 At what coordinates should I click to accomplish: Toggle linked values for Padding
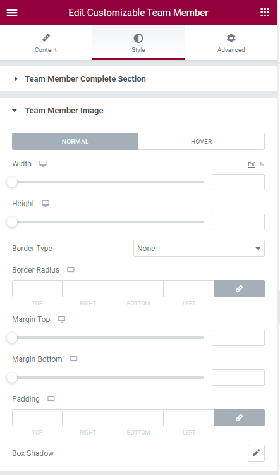pos(239,417)
